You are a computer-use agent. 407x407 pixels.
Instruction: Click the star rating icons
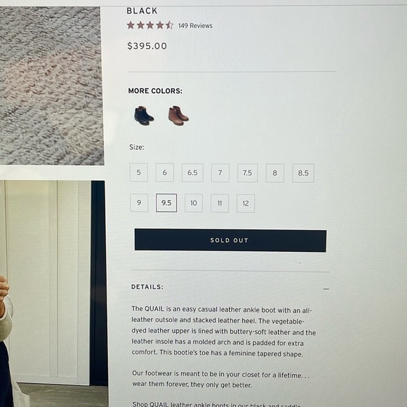coord(150,25)
